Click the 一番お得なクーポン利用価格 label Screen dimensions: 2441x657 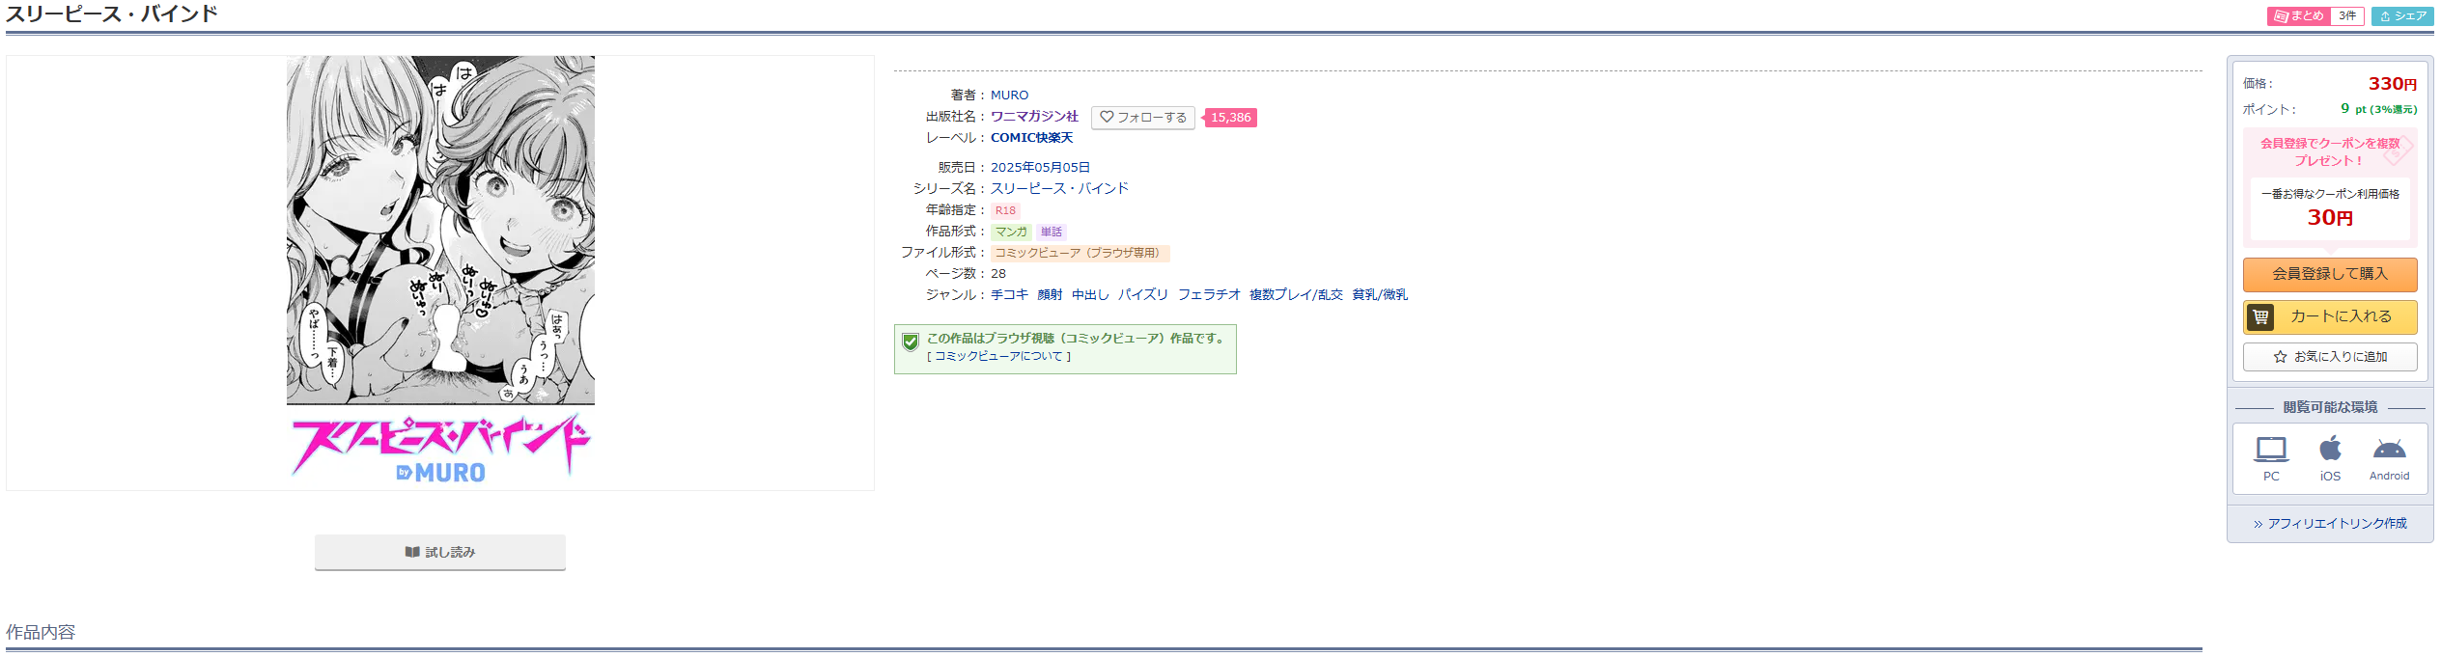tap(2330, 194)
